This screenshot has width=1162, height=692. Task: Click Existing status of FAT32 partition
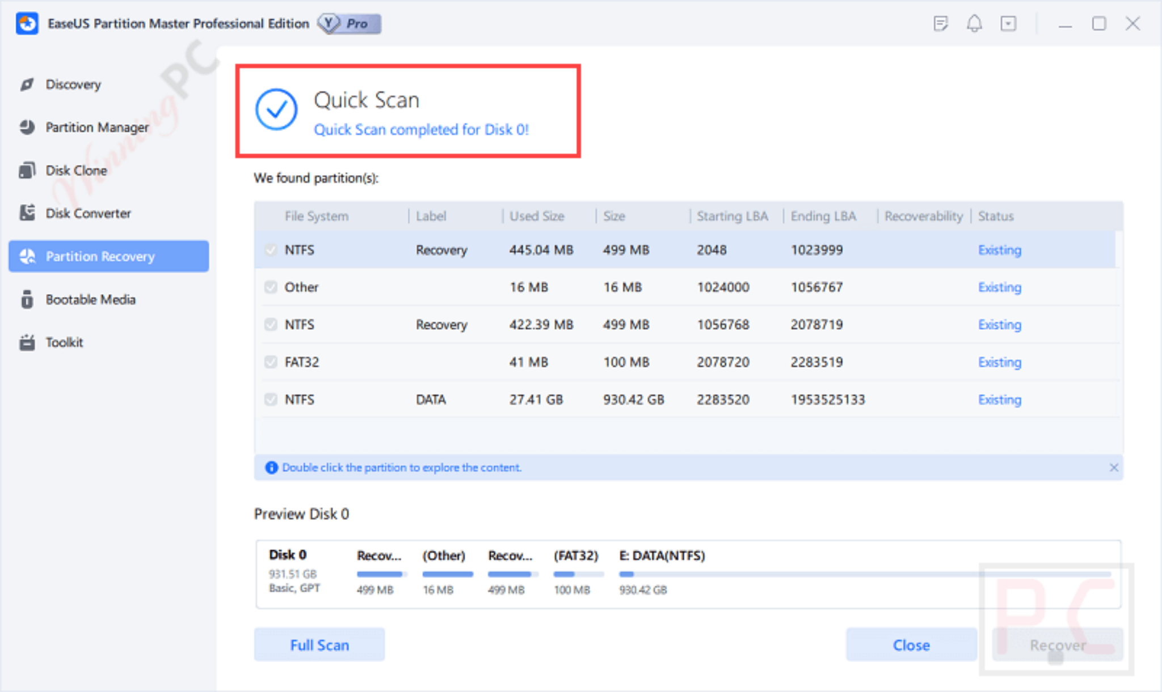[999, 362]
